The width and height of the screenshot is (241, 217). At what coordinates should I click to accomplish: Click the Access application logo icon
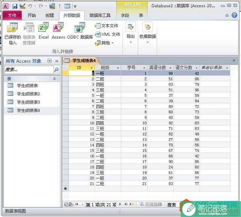[x=6, y=6]
